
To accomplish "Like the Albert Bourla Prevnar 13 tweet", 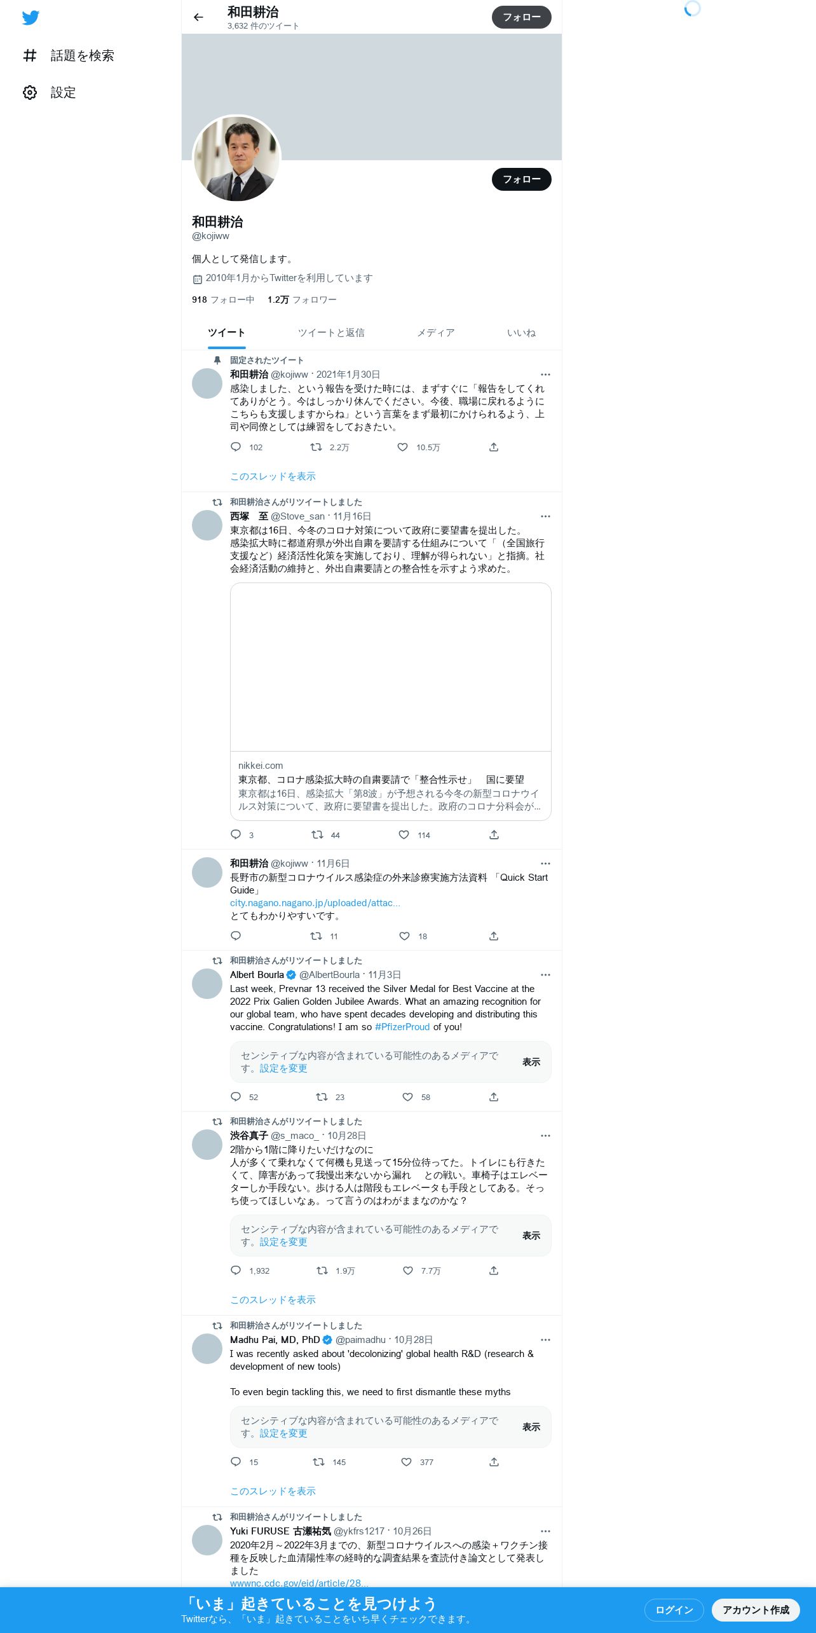I will (408, 1097).
